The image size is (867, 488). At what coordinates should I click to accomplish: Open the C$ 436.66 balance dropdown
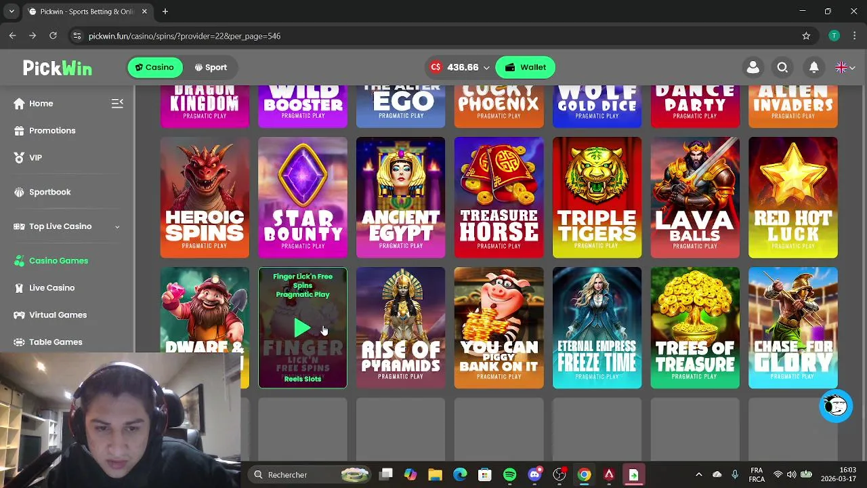click(459, 67)
